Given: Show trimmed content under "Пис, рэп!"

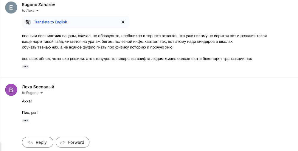Looking at the screenshot, I should 26,121.
